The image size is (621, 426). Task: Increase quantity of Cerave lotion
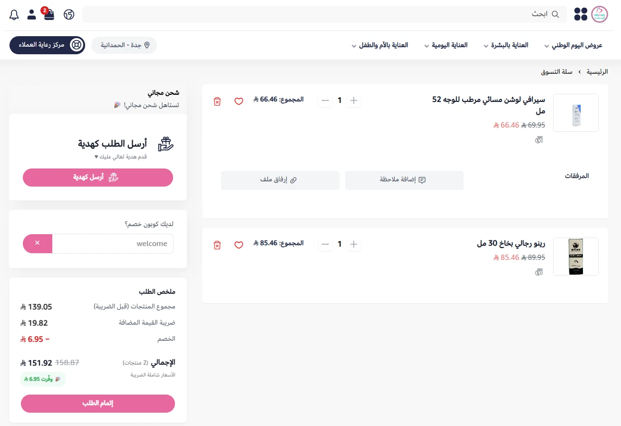[354, 100]
